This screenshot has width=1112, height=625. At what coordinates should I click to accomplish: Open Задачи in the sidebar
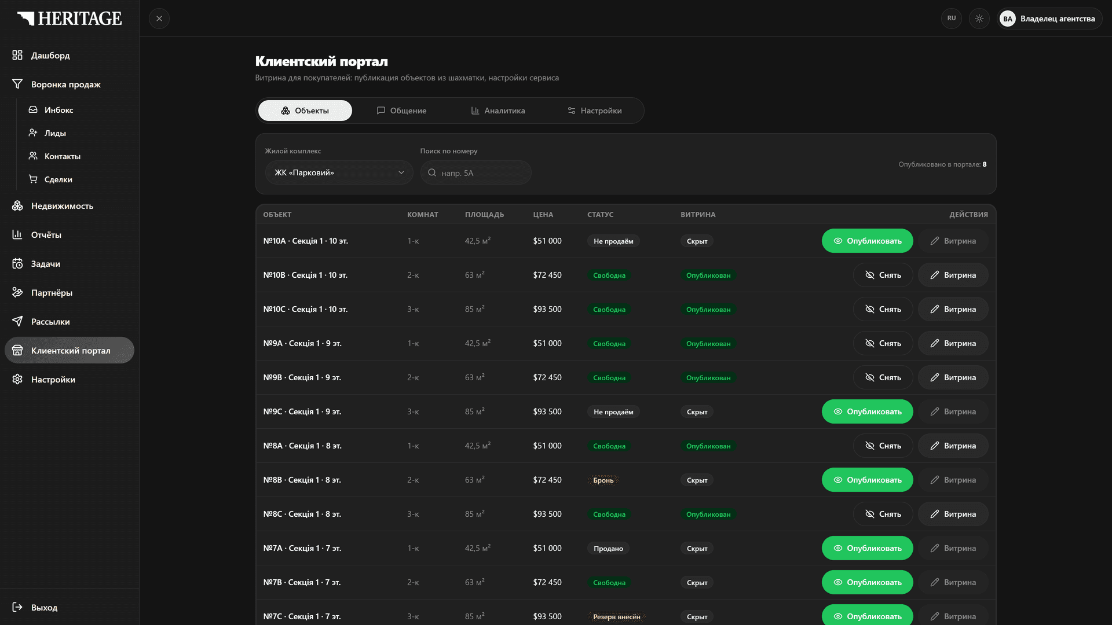[x=69, y=263]
